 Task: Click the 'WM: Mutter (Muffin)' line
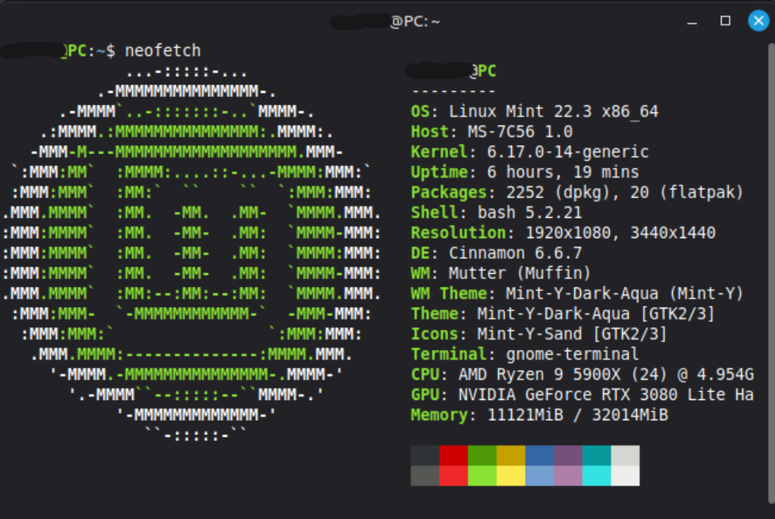tap(501, 274)
